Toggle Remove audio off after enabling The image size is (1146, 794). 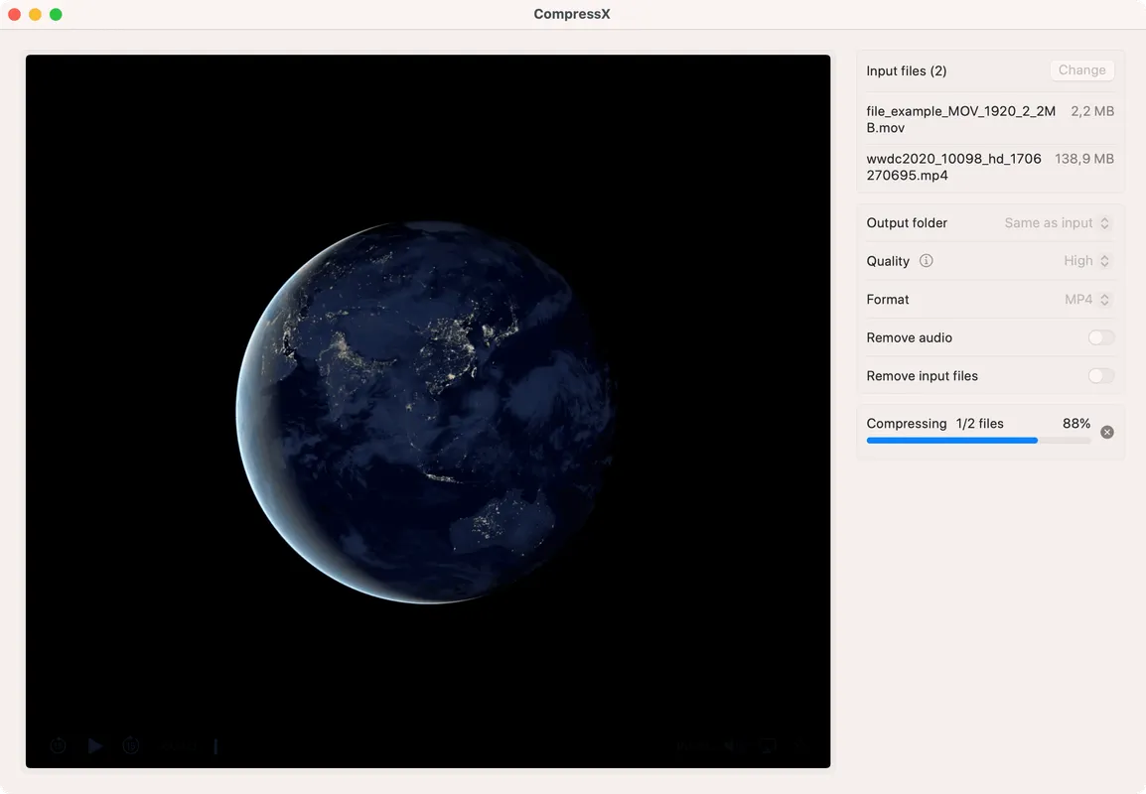pyautogui.click(x=1101, y=337)
